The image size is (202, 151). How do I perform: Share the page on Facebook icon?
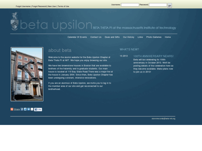(22, 109)
